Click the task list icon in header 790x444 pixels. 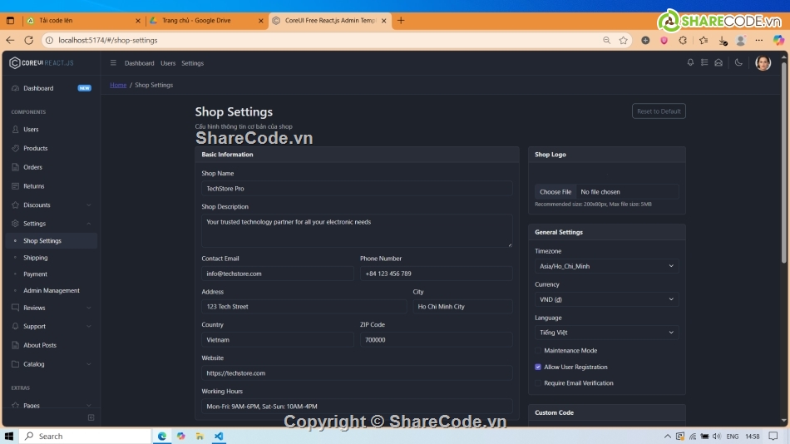click(x=704, y=63)
